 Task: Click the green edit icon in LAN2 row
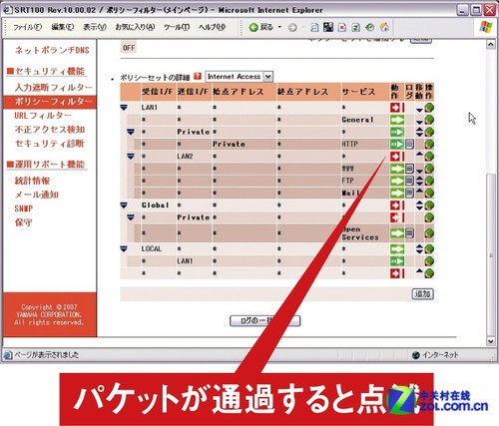429,156
